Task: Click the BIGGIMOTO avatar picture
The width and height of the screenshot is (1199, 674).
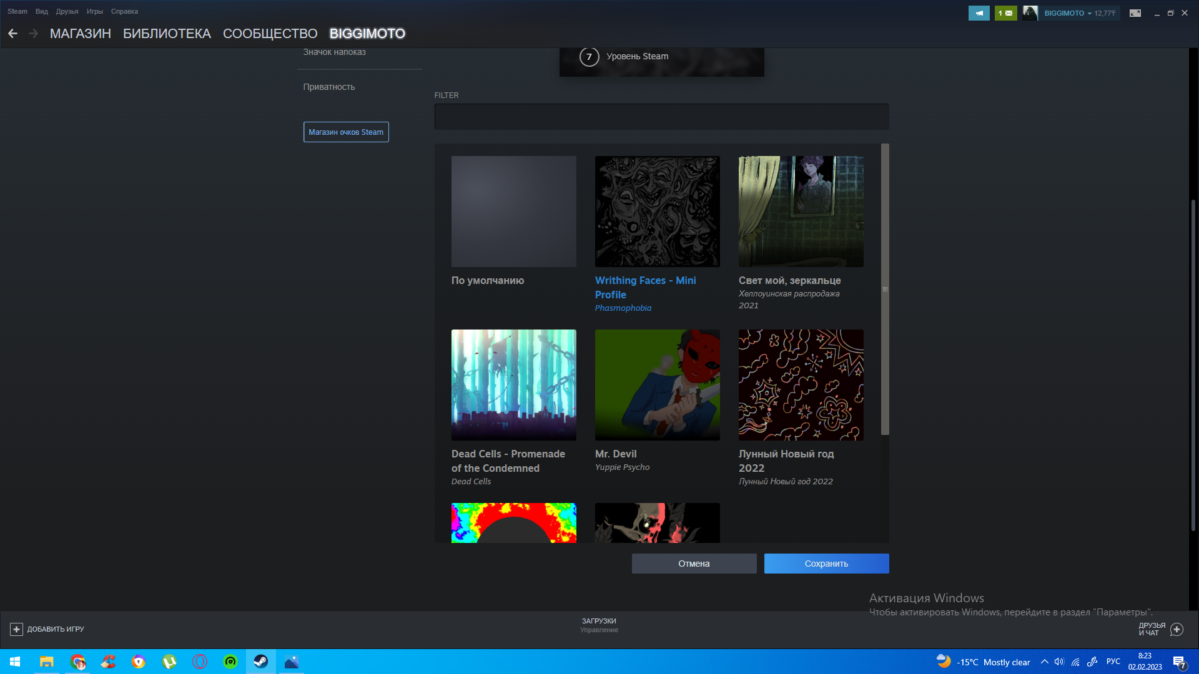Action: 1030,13
